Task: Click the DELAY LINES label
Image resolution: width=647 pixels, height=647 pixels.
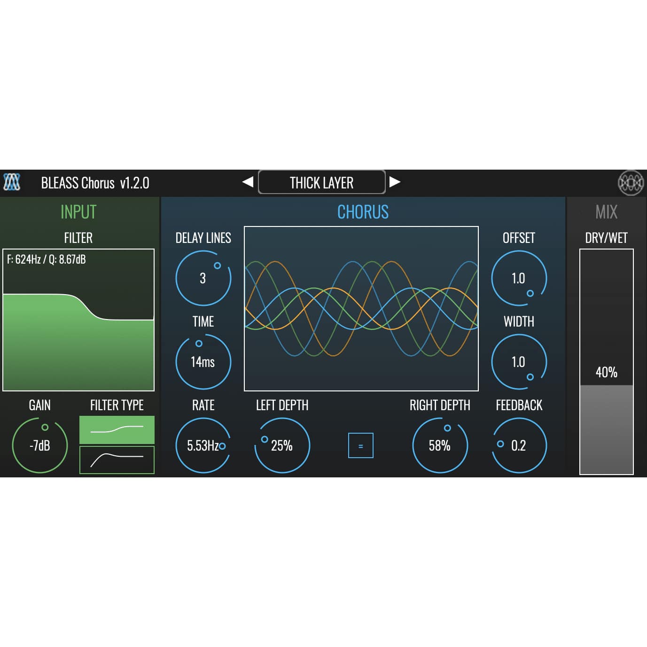Action: tap(203, 238)
